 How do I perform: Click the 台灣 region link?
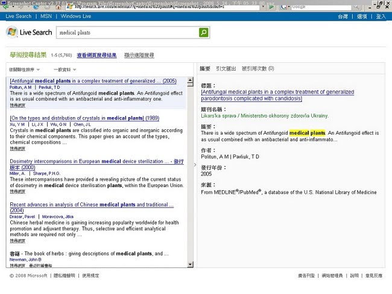(x=343, y=16)
